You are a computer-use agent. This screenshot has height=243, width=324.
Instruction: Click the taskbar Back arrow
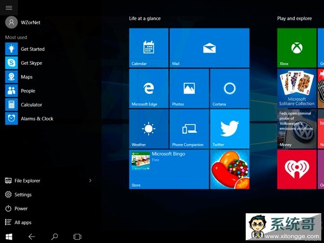click(x=32, y=237)
